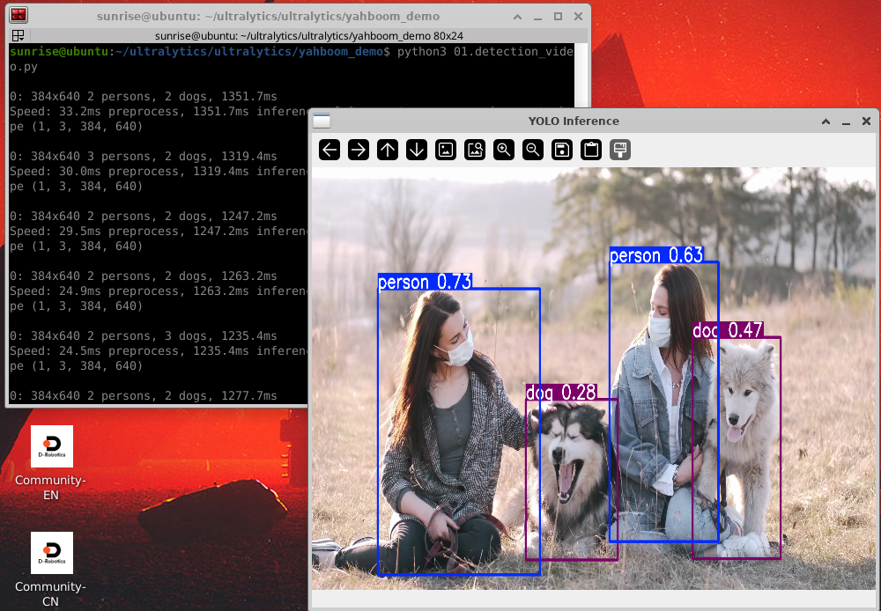
Task: Click the "3 persons, 2 dogs, 1319.4ms" line
Action: point(144,156)
